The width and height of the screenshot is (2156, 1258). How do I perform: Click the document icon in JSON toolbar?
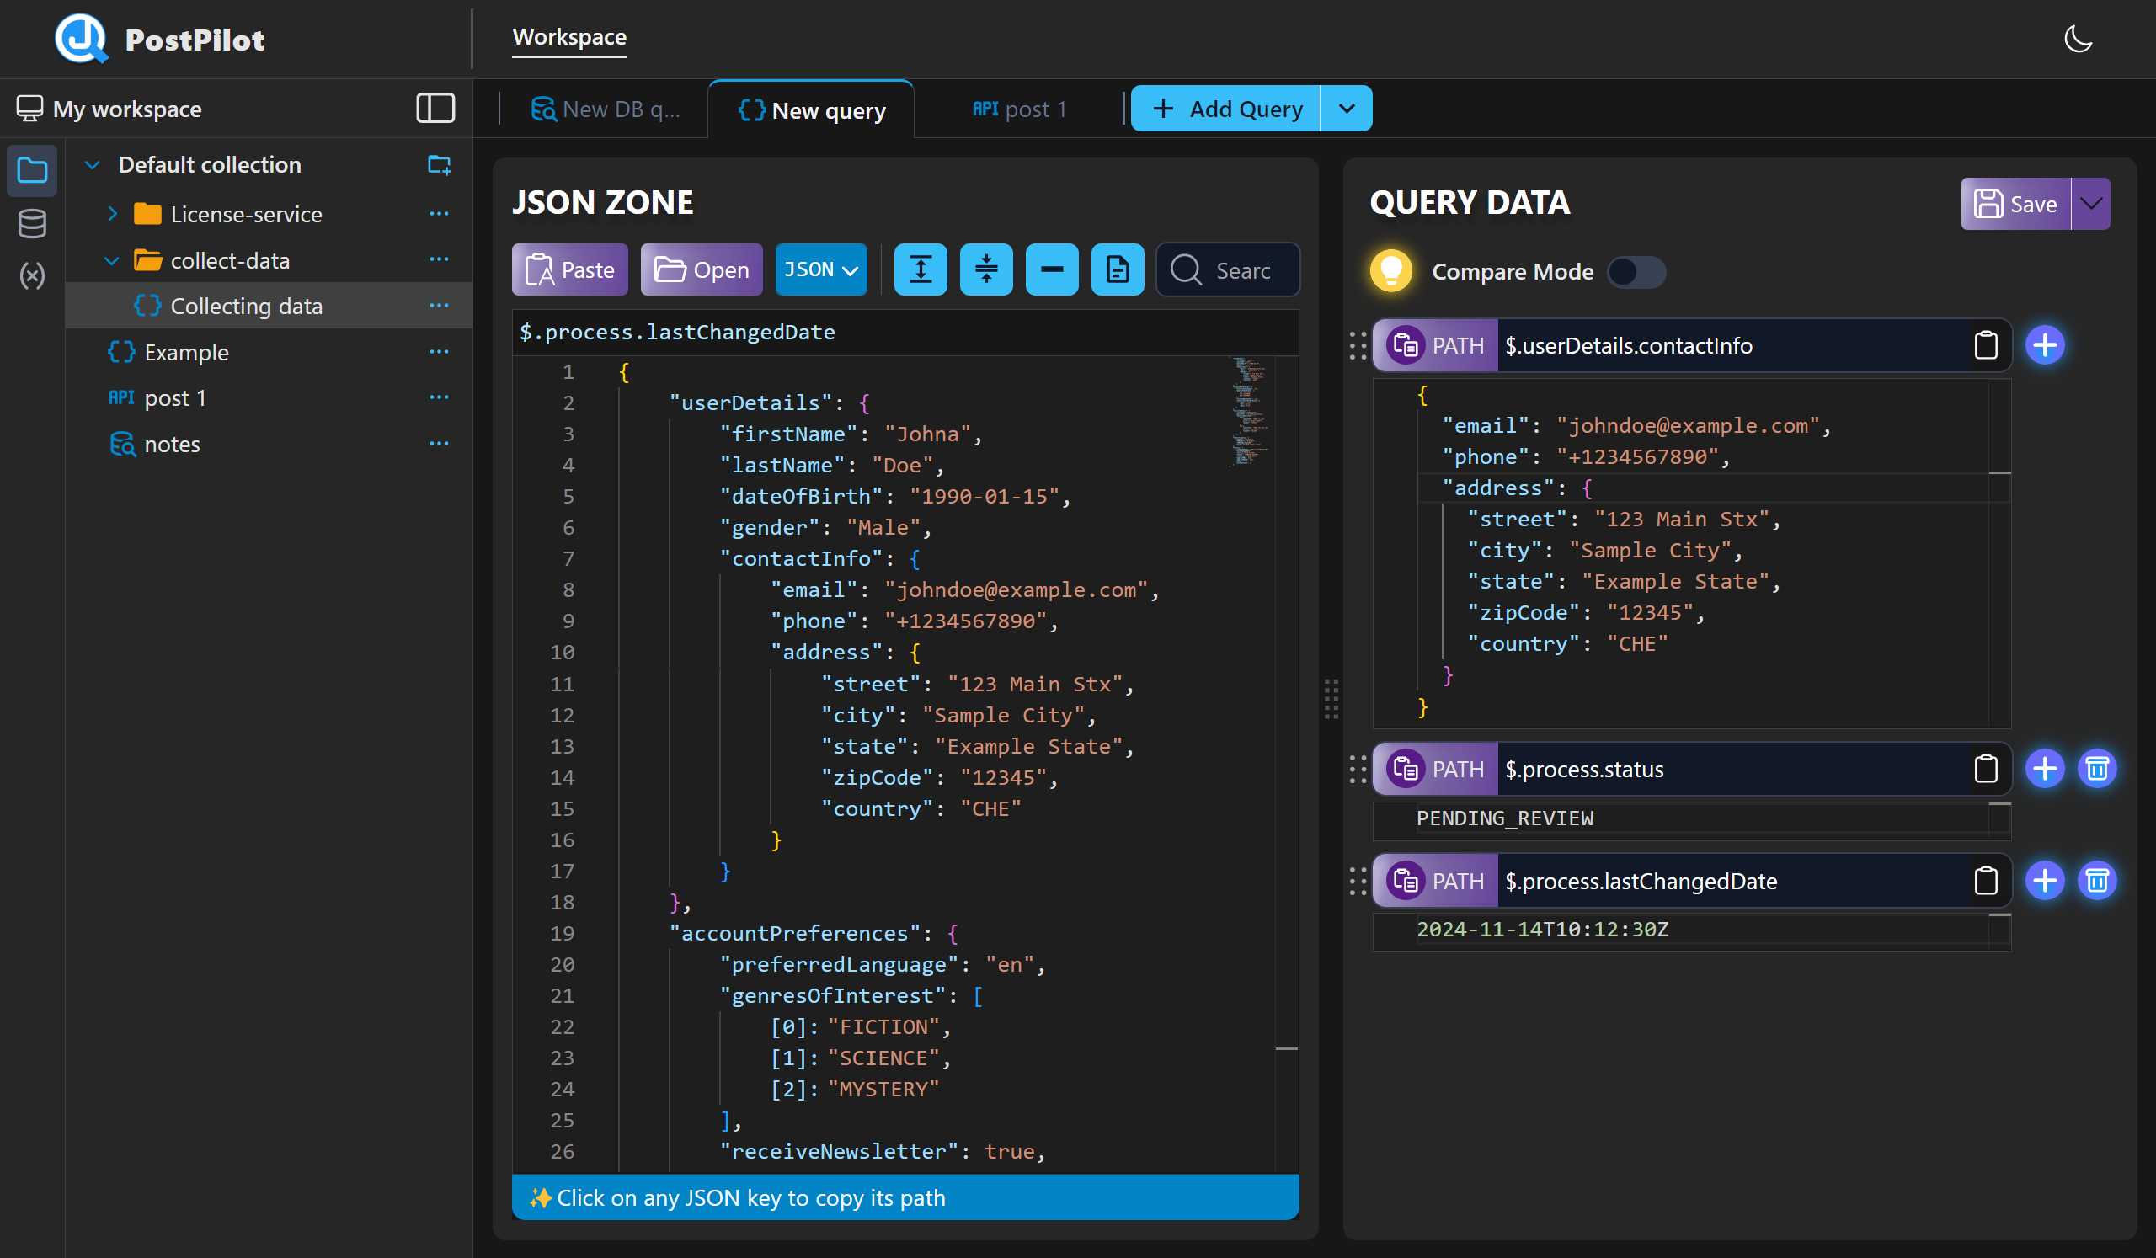[1117, 270]
